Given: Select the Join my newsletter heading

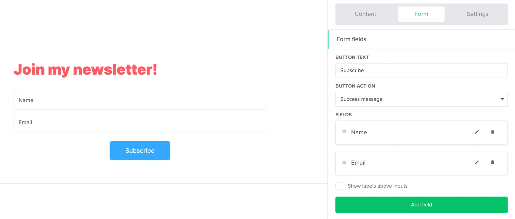Looking at the screenshot, I should pyautogui.click(x=85, y=70).
